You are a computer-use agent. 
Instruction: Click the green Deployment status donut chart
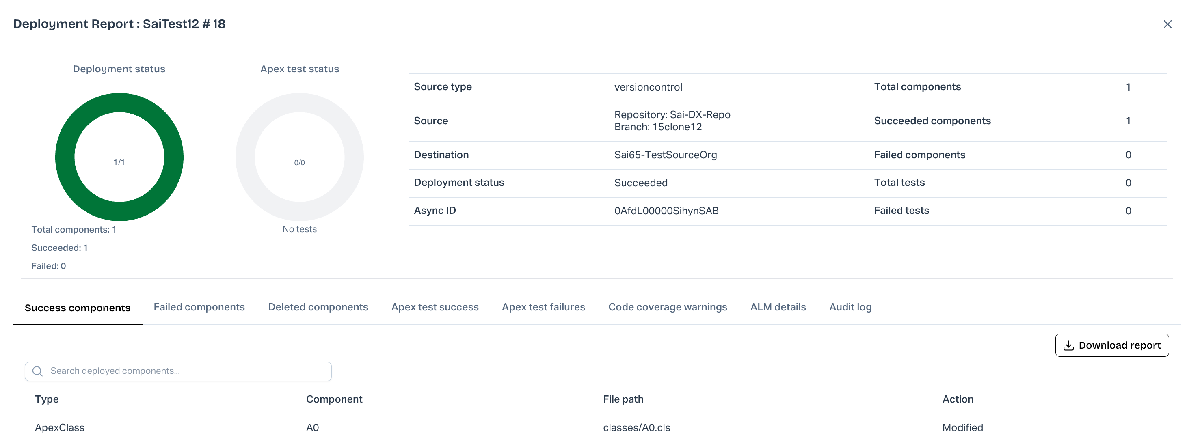pyautogui.click(x=65, y=157)
